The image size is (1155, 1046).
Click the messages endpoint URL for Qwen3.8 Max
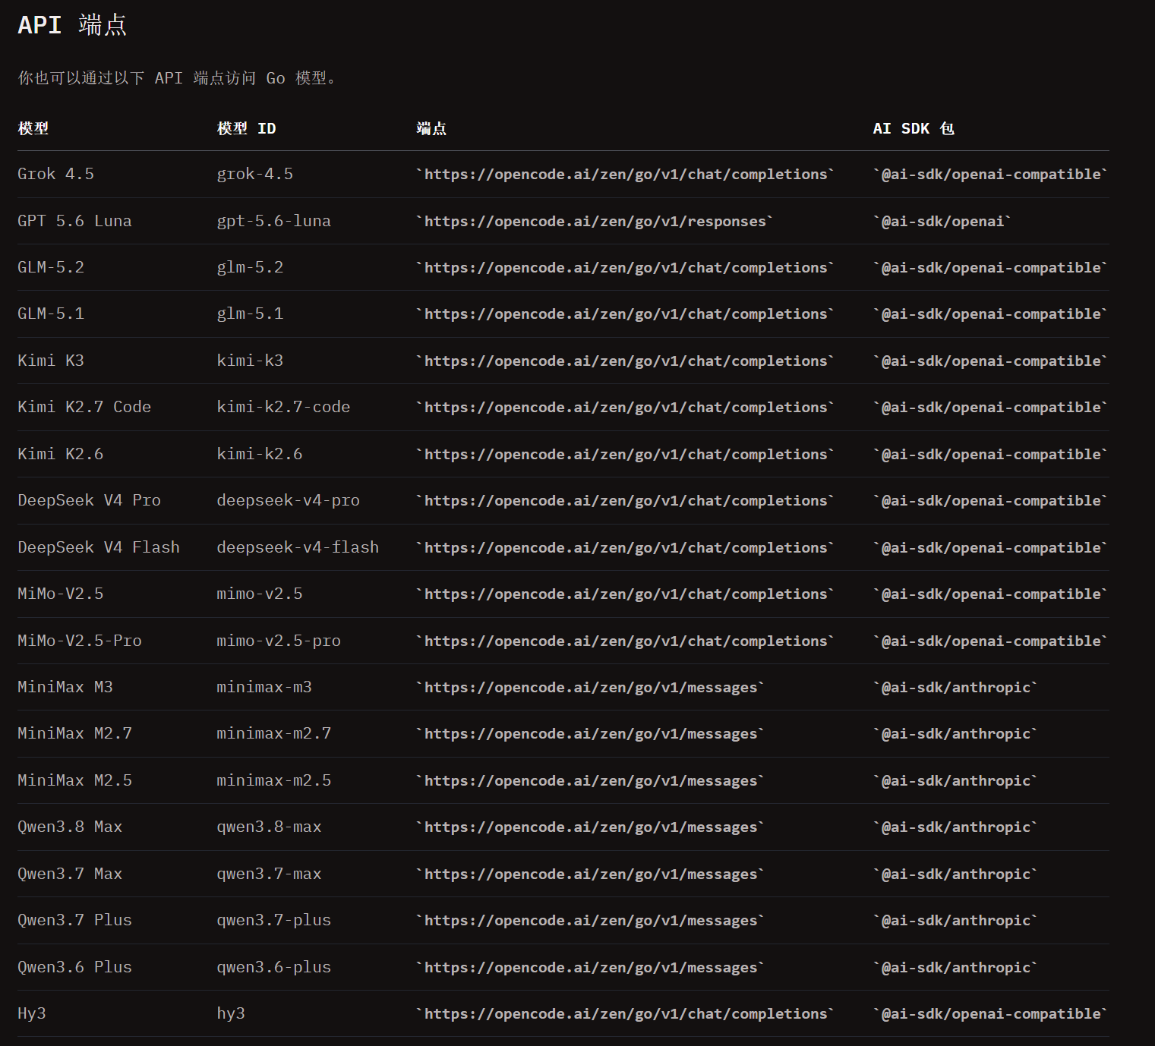[590, 827]
